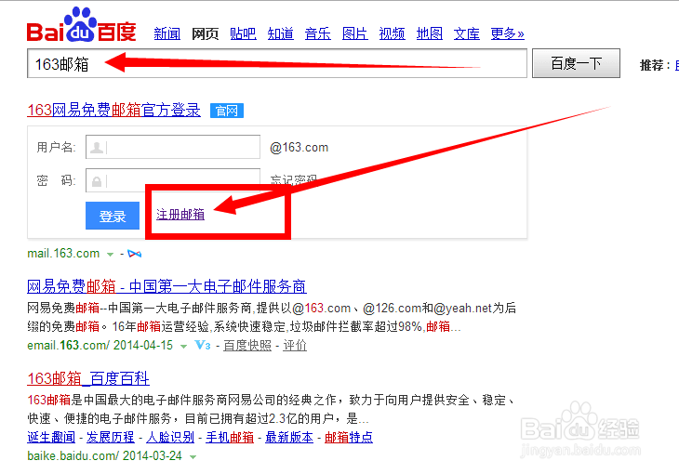Screen dimensions: 679x474
Task: Expand the 更多» more link
Action: 507,33
